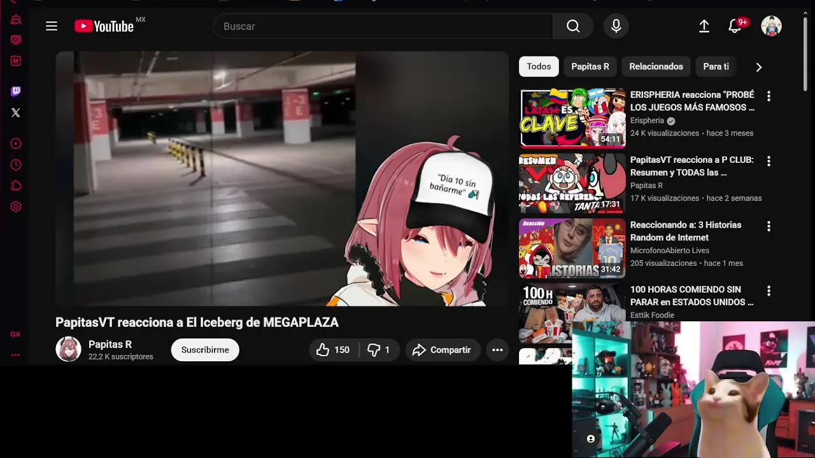Open the GX corner icon in sidebar
The image size is (815, 458).
coord(15,334)
